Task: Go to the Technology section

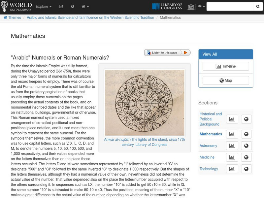Action: pyautogui.click(x=209, y=169)
